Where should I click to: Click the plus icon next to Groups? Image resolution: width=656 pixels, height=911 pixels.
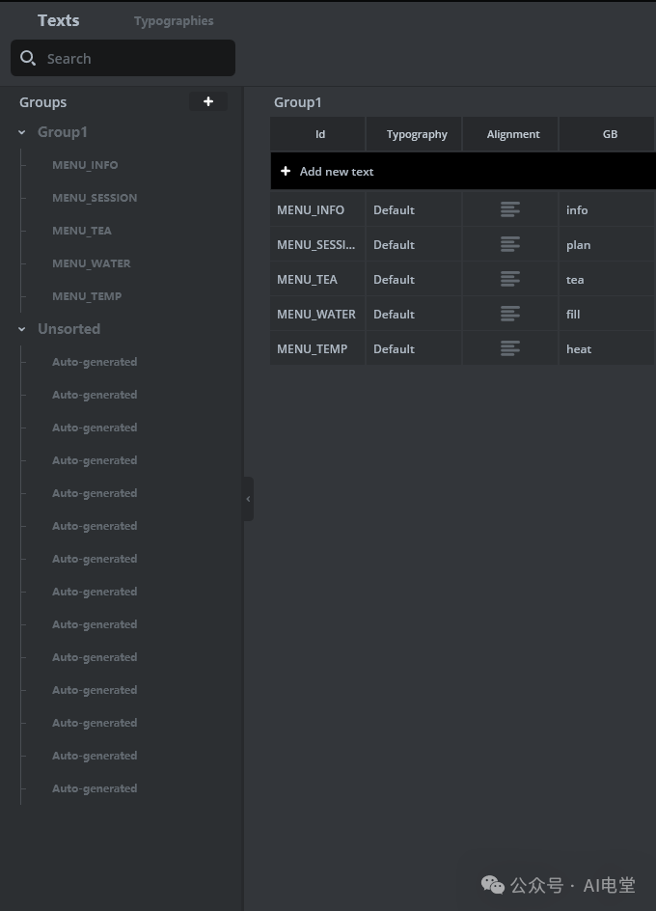pyautogui.click(x=208, y=100)
